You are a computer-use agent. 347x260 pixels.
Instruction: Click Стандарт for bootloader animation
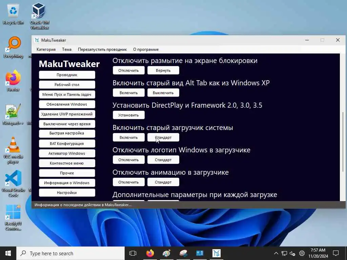pyautogui.click(x=163, y=182)
